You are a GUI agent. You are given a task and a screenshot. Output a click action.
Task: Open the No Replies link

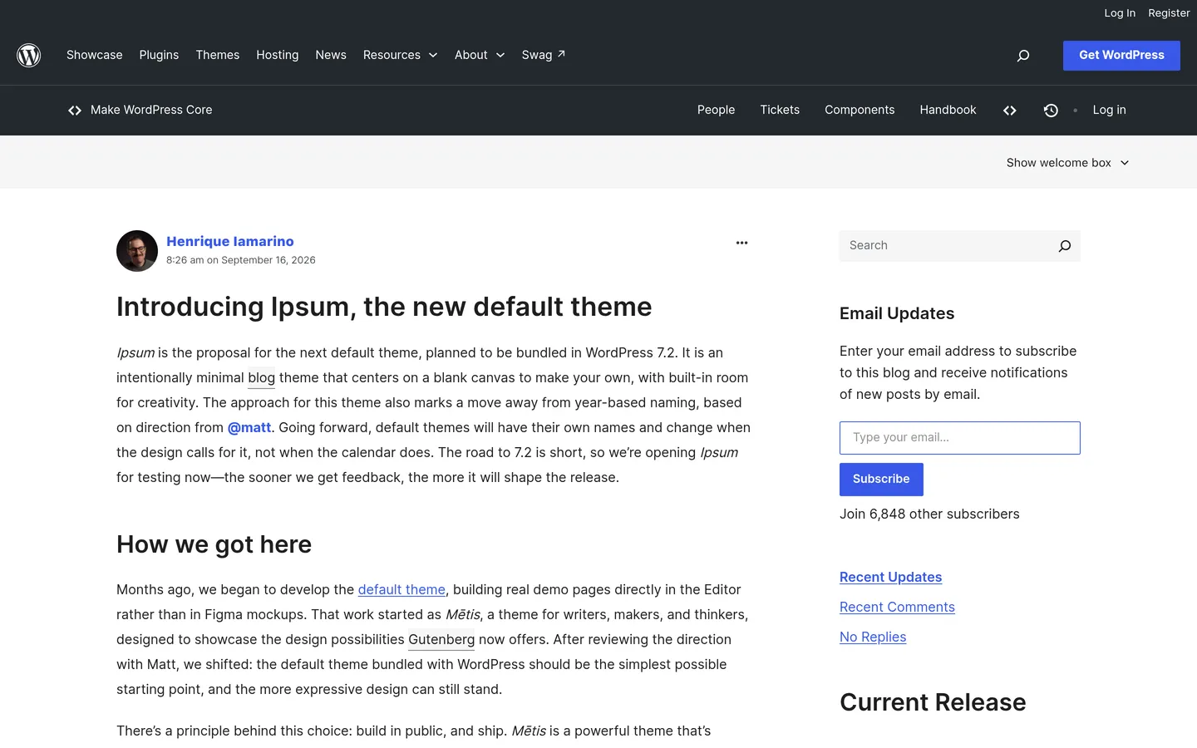click(x=873, y=637)
